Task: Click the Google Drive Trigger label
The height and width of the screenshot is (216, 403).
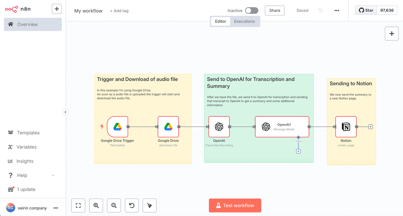Action: click(x=118, y=141)
